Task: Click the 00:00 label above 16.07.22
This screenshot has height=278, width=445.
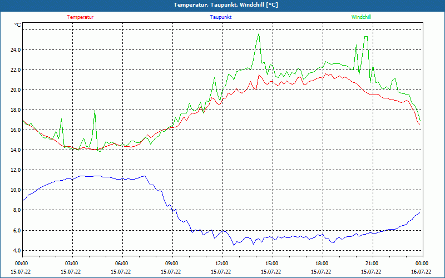Action: click(421, 264)
